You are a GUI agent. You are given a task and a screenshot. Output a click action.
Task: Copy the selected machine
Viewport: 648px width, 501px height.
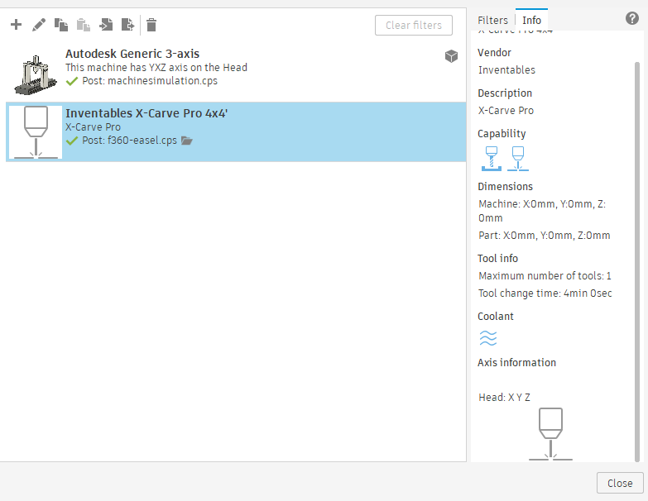point(61,25)
